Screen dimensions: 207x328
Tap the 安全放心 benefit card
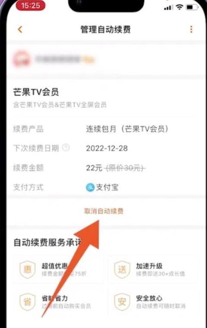coord(153,302)
